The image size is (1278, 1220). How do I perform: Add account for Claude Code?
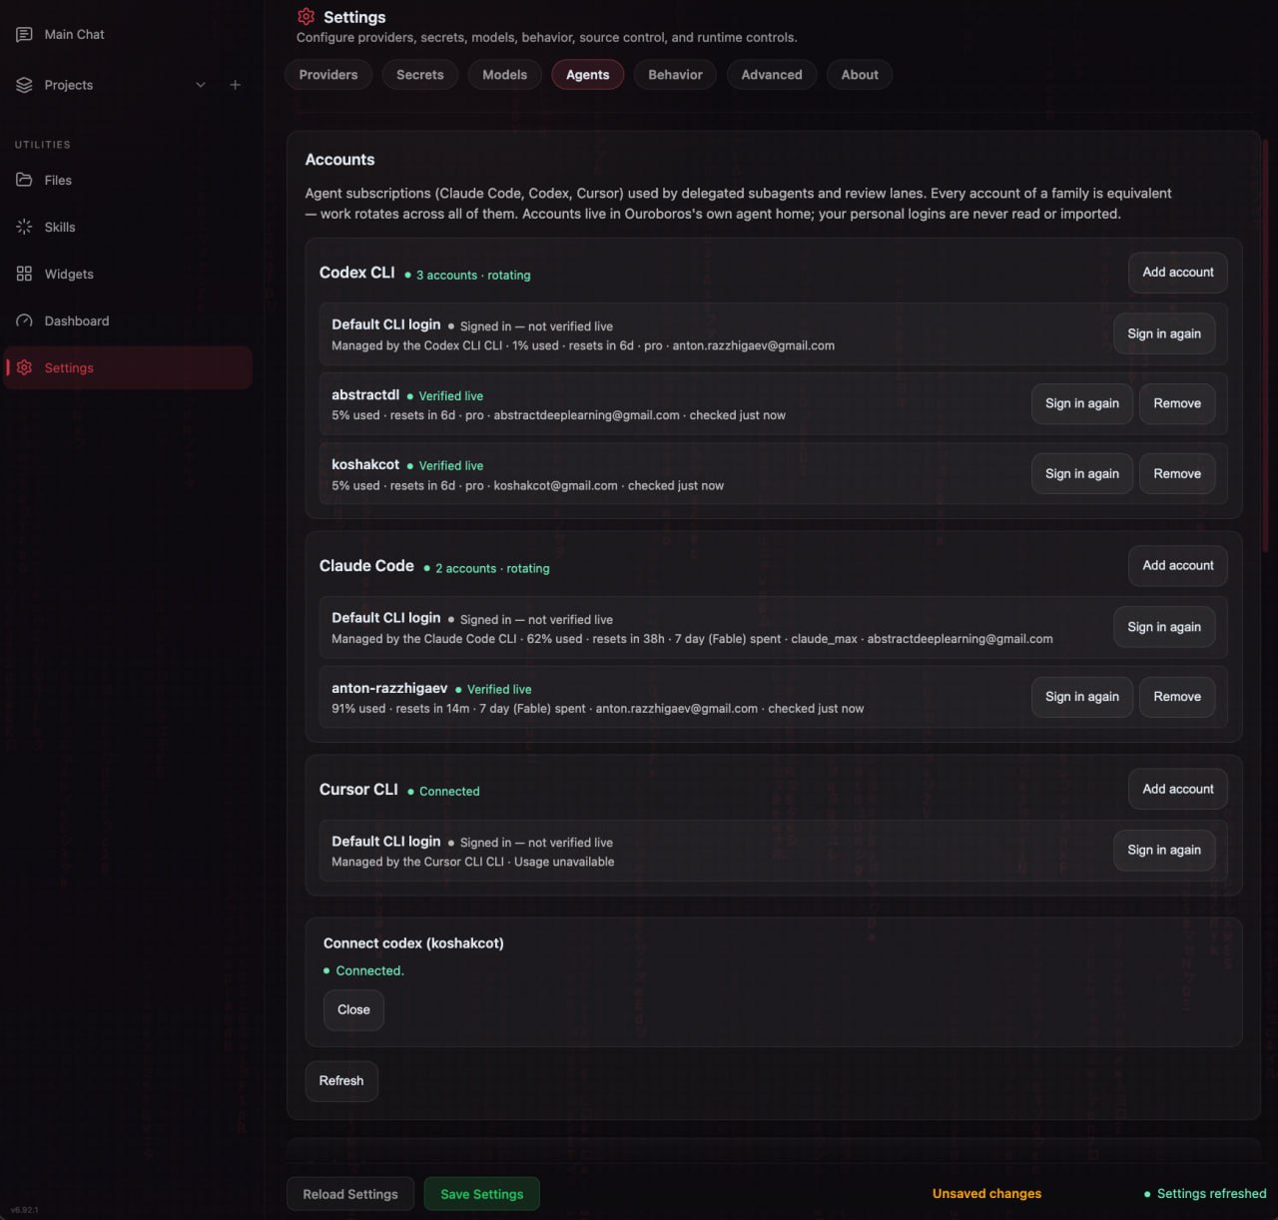click(x=1178, y=566)
